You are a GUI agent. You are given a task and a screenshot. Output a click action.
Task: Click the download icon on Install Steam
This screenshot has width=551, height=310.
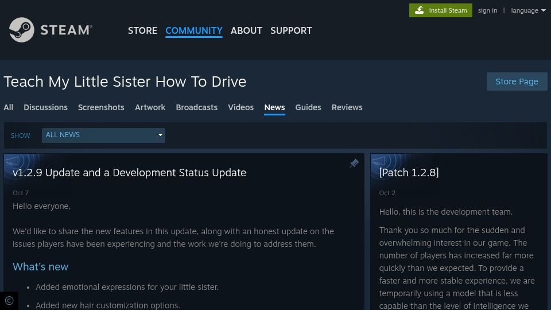419,10
